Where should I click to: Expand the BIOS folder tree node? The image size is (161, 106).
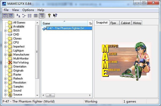click(5, 31)
